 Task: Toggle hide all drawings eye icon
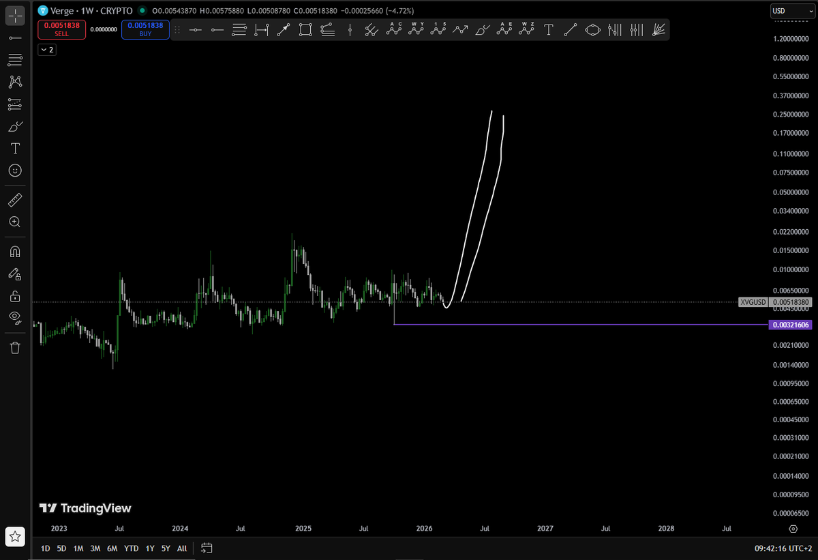(x=15, y=317)
